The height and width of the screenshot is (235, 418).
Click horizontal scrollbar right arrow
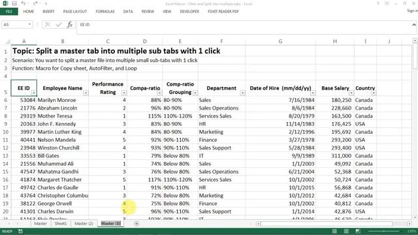click(x=410, y=224)
